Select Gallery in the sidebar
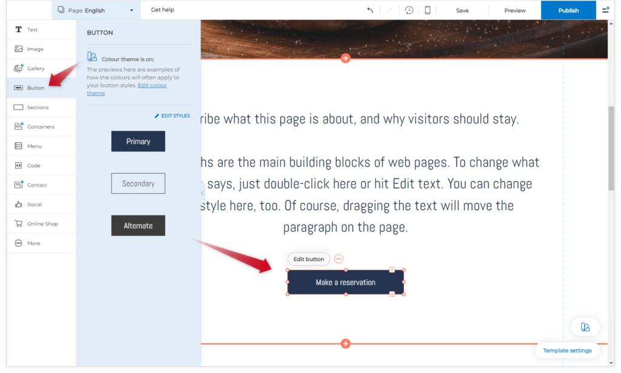Image resolution: width=621 pixels, height=373 pixels. pyautogui.click(x=36, y=68)
